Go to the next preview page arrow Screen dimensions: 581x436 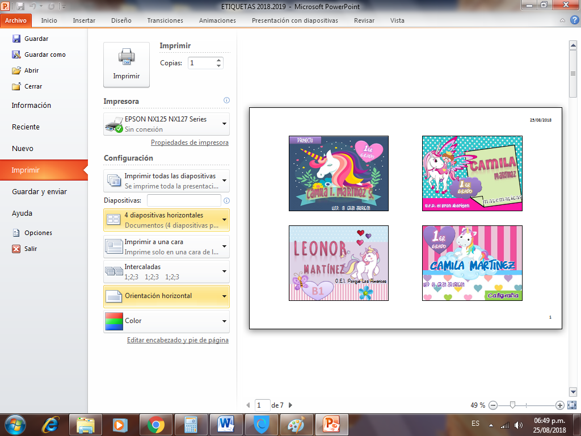(290, 405)
